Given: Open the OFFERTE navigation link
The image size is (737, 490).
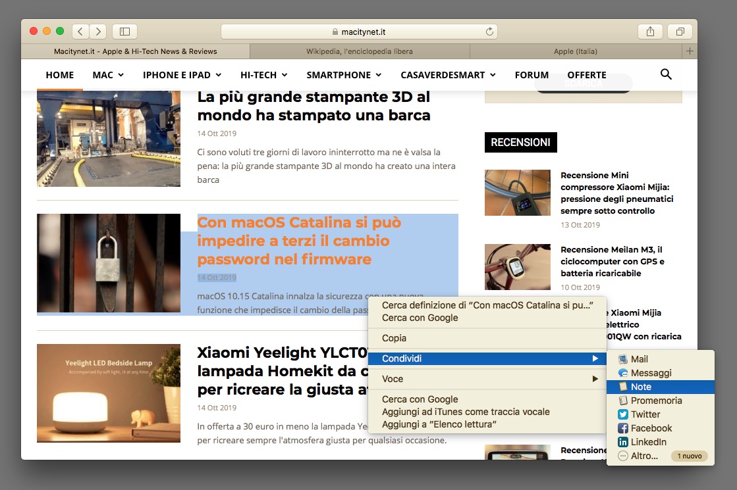Looking at the screenshot, I should pos(587,75).
